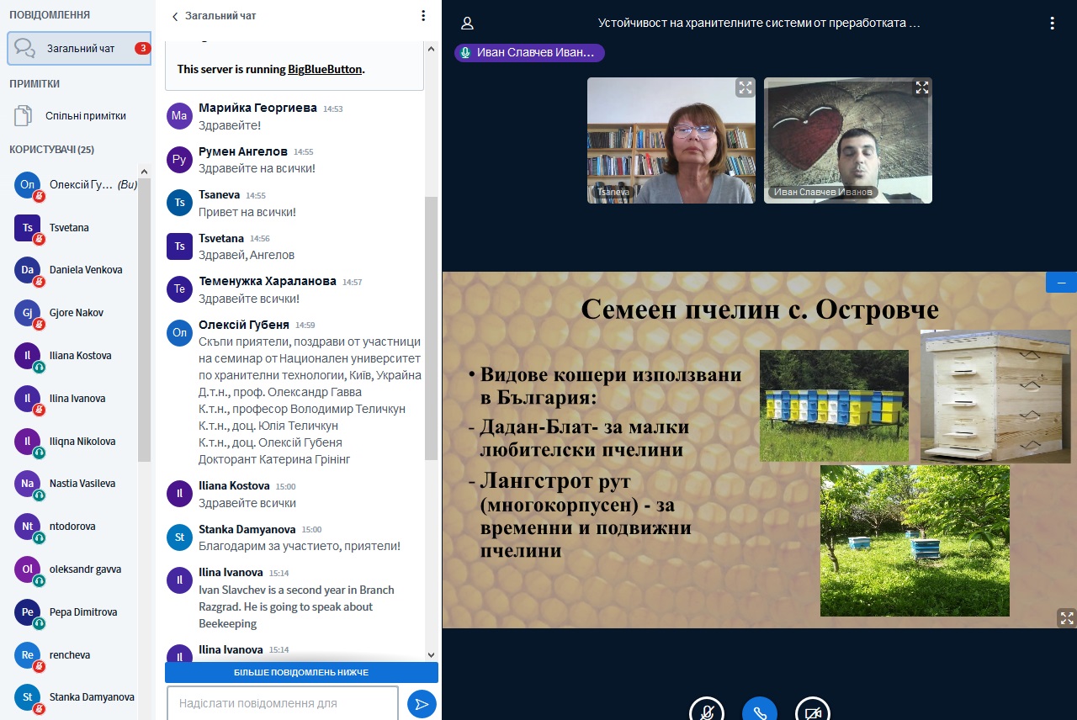Minimize the presentation with blue minus button
Screen dimensions: 1077x720
click(1061, 283)
